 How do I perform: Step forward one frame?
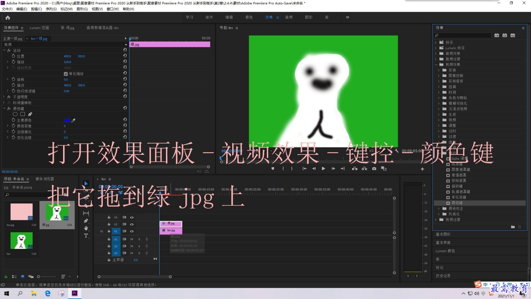point(333,168)
